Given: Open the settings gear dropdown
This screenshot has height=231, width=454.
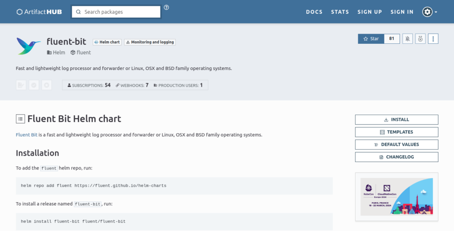Looking at the screenshot, I should coord(429,12).
